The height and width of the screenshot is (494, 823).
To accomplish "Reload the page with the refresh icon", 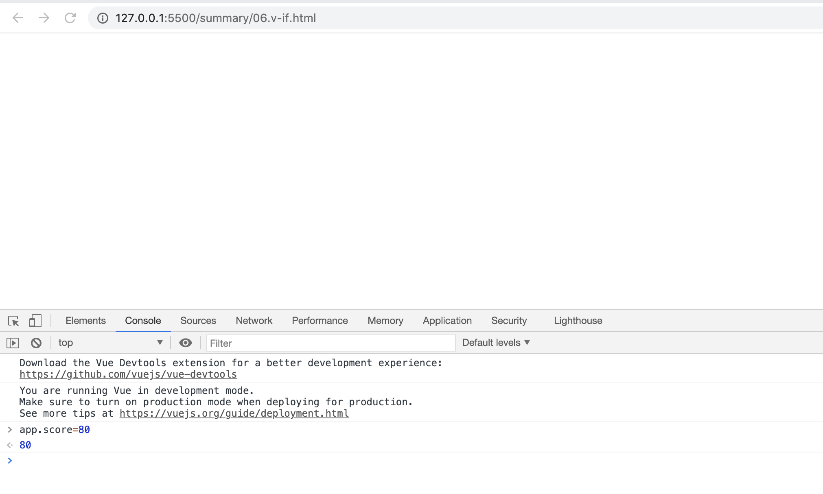I will tap(70, 18).
